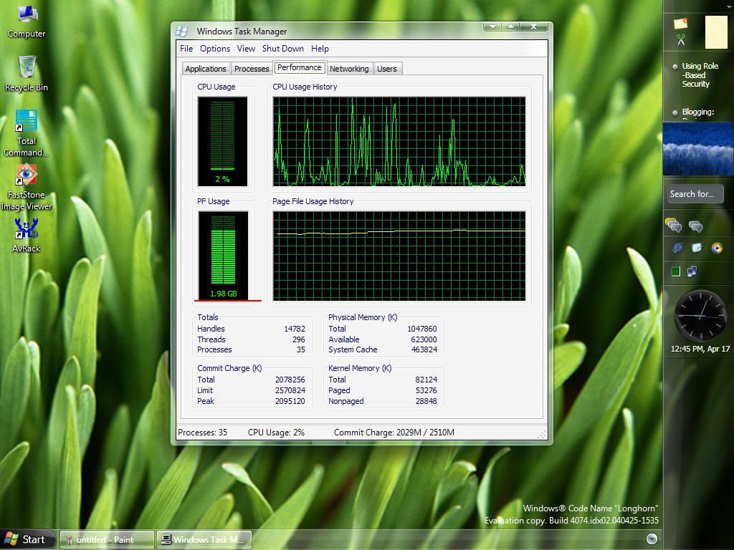
Task: Click 'Processes: 35' in the status bar
Action: [202, 433]
